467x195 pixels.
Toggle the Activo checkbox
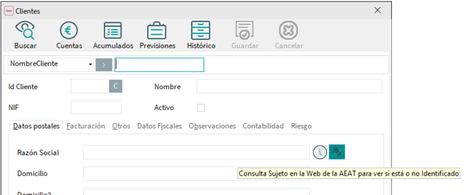click(x=201, y=108)
